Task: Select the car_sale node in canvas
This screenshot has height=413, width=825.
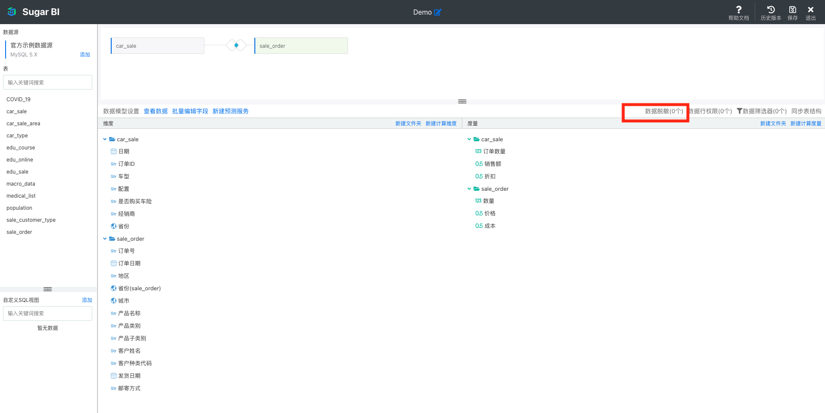Action: (157, 46)
